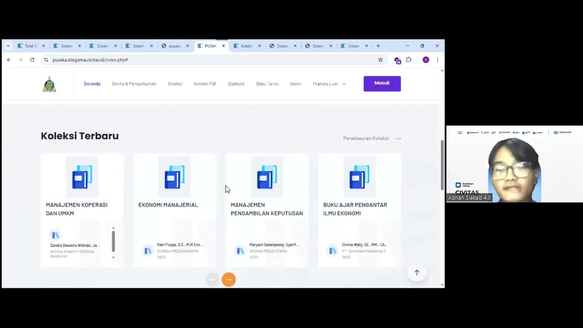Open the site information icon in the address bar
The image size is (583, 328).
[46, 60]
